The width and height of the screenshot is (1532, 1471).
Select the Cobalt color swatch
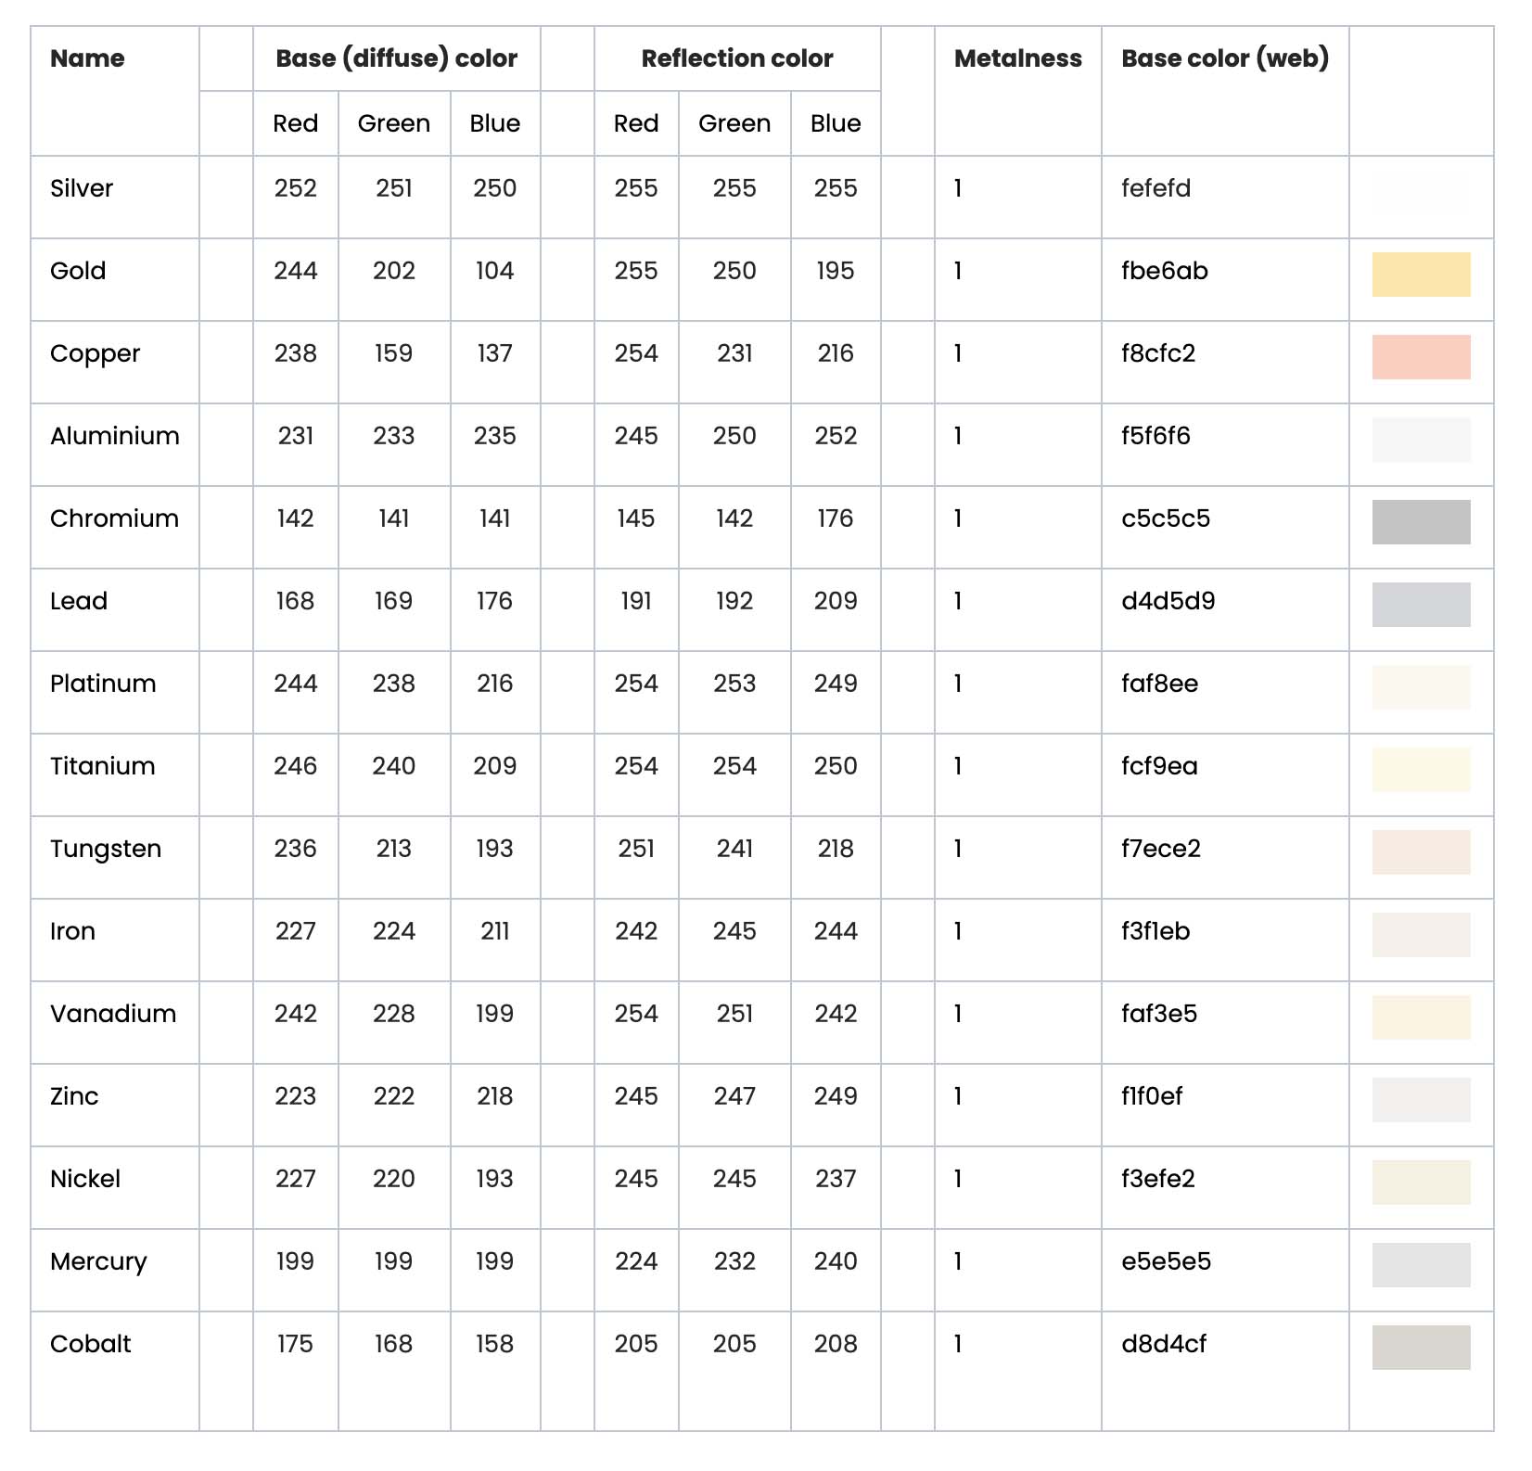click(x=1421, y=1348)
